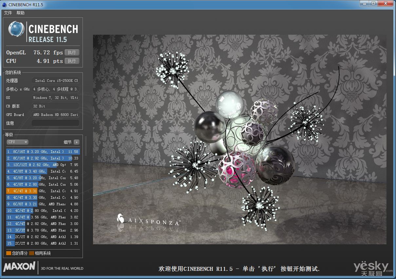
Task: Select ranking row 5 scoring 5.48
Action: (43, 178)
